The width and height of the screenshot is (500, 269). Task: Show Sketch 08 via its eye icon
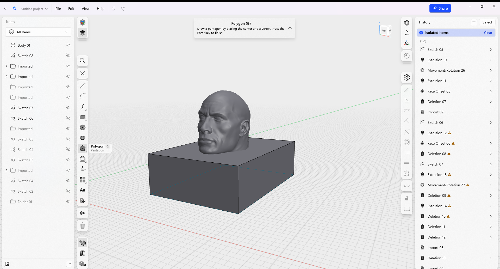coord(68,56)
